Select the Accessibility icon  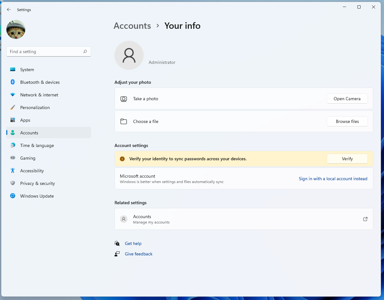coord(13,170)
